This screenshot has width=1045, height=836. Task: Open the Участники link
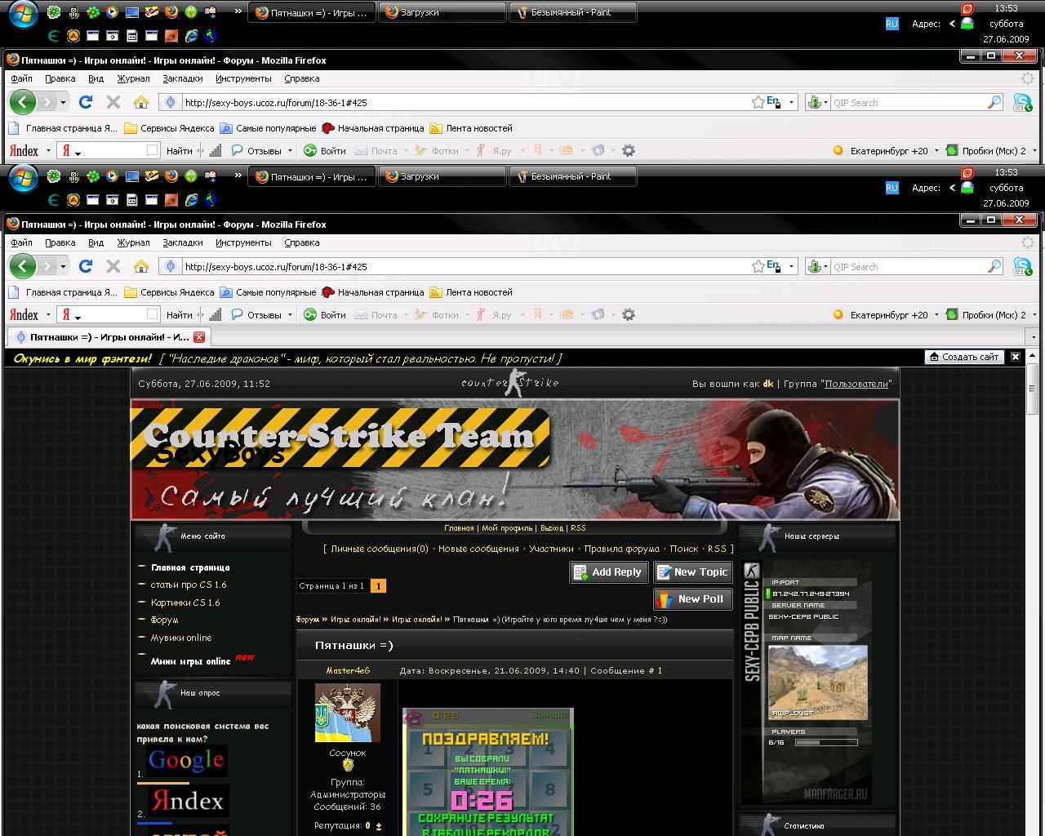(551, 549)
